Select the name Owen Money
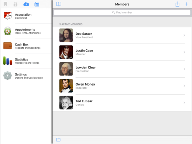Screen dimensions: 192x144 (x=85, y=85)
